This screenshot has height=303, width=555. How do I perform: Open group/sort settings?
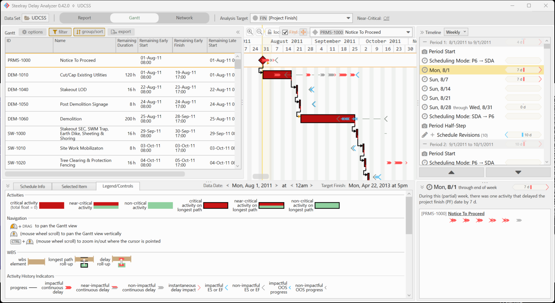click(89, 32)
